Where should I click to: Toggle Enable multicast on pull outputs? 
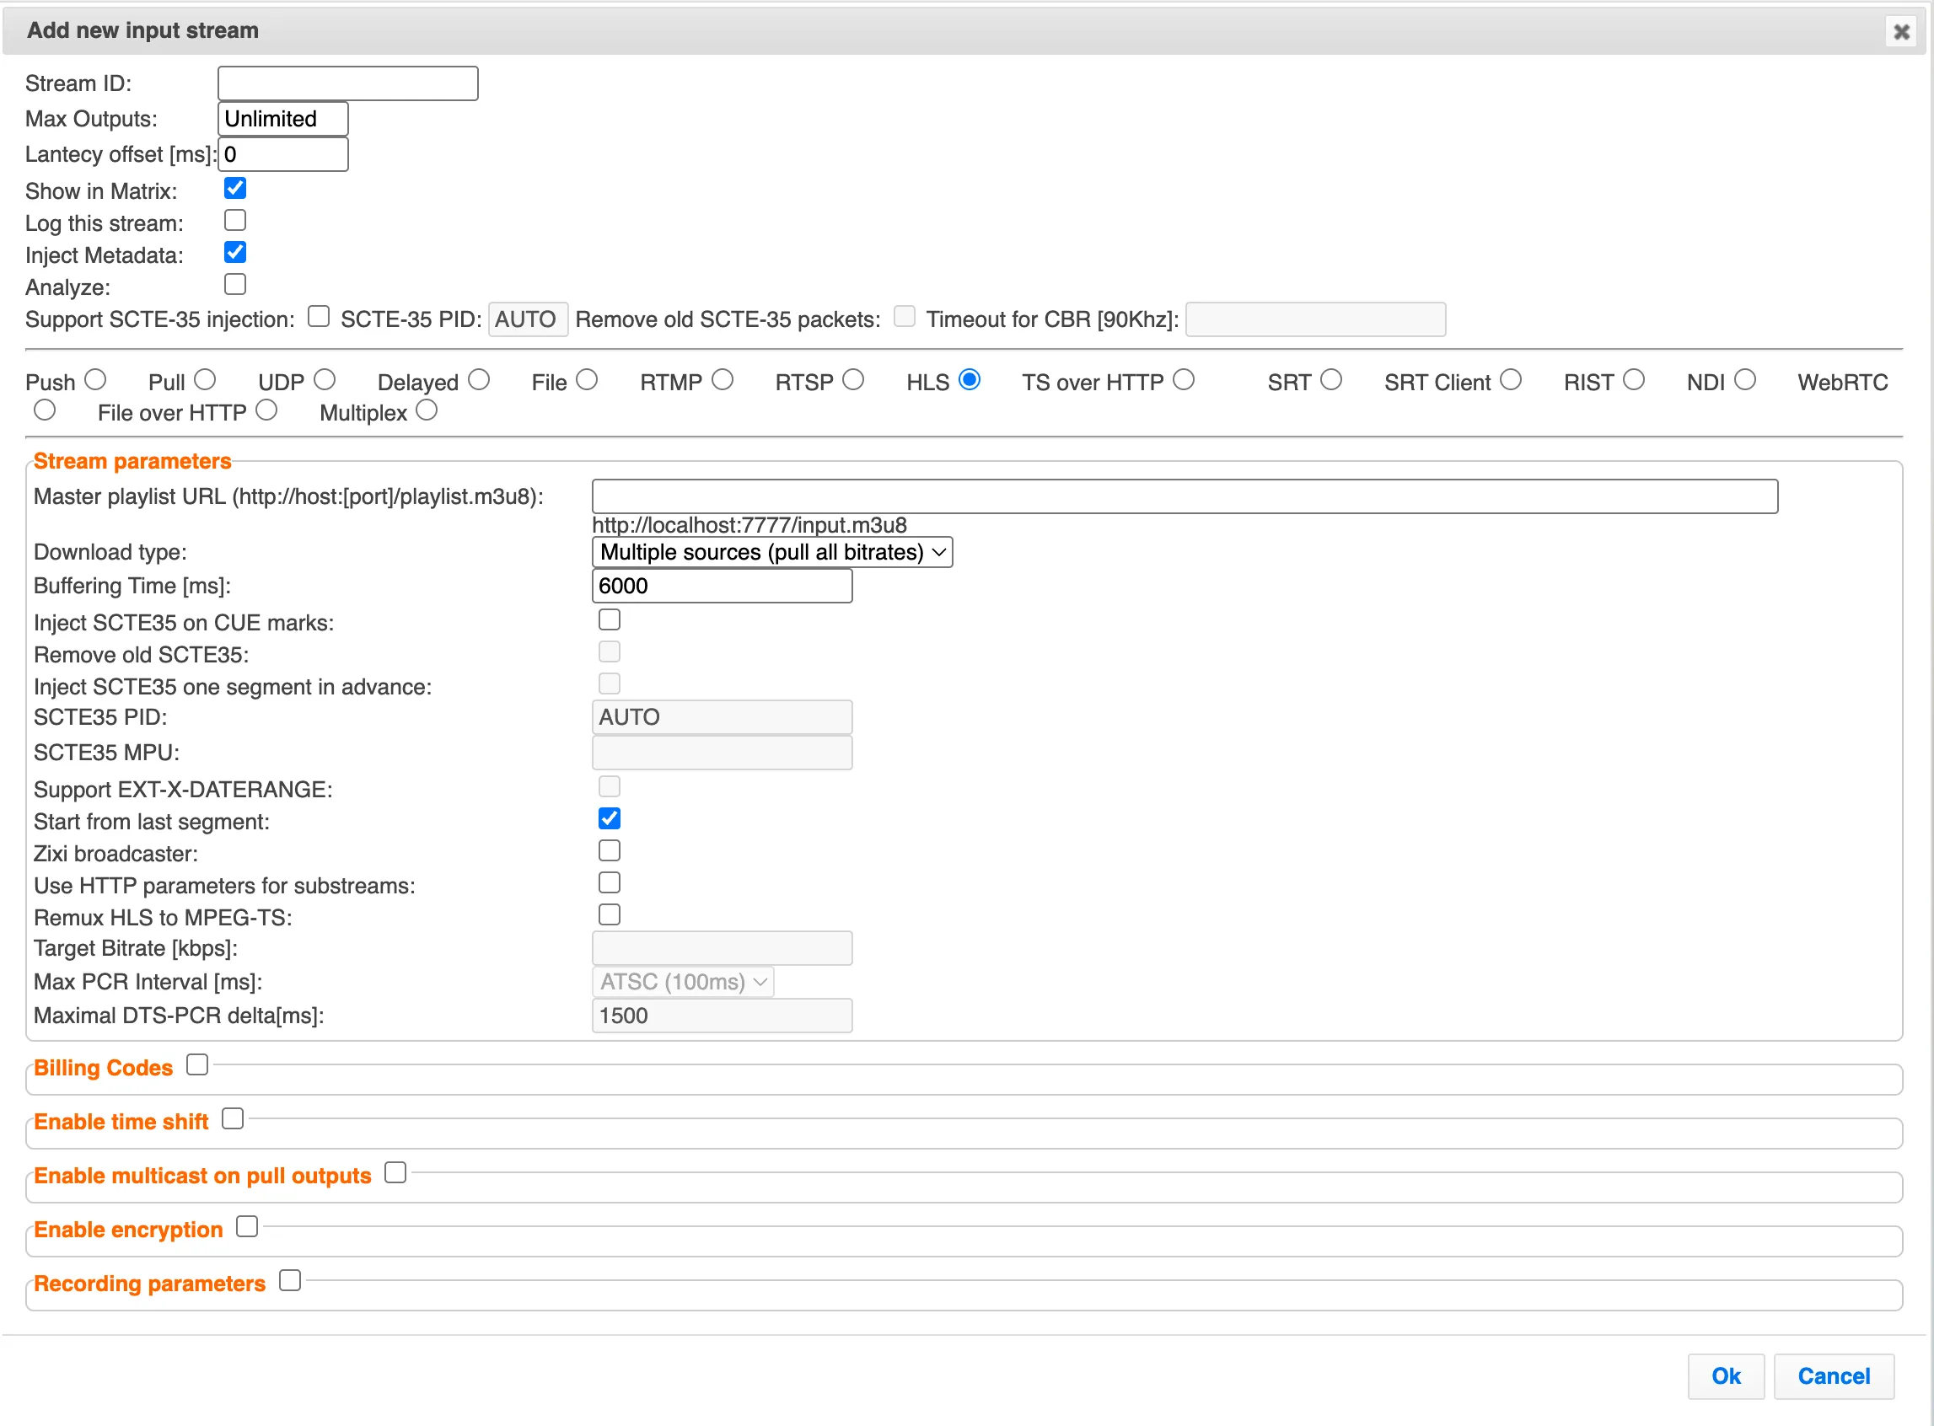[x=395, y=1173]
